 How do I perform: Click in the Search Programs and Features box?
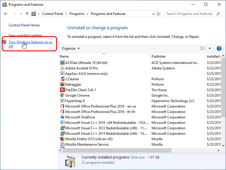(x=190, y=14)
